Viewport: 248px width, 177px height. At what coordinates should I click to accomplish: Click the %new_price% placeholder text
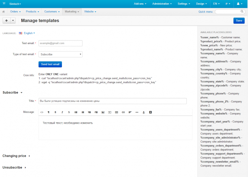pyautogui.click(x=209, y=45)
